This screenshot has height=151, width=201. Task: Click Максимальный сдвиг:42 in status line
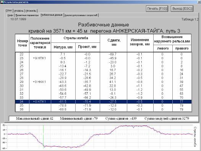click(35, 119)
